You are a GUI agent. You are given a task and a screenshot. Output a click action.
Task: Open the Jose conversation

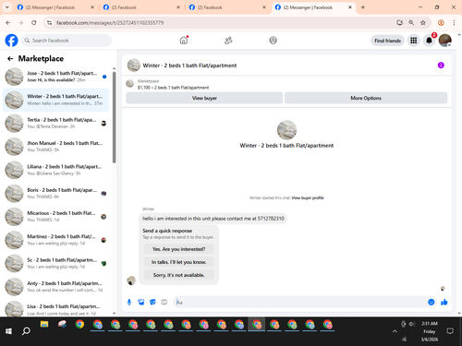coord(55,77)
